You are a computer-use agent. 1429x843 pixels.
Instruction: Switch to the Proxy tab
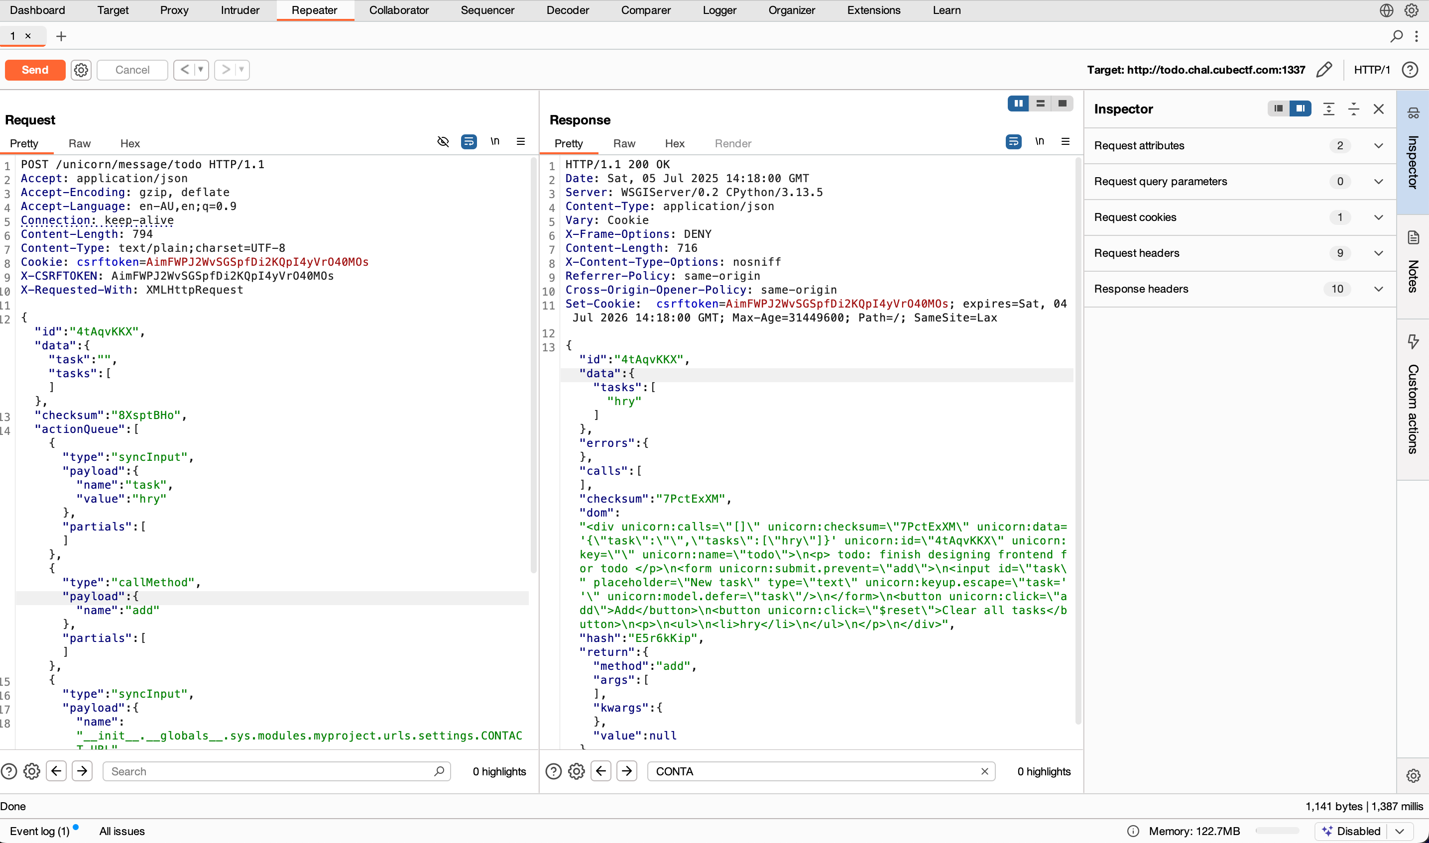click(174, 10)
